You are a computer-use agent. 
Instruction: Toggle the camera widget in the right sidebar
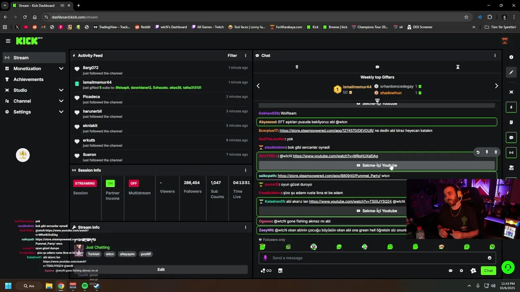click(x=511, y=167)
